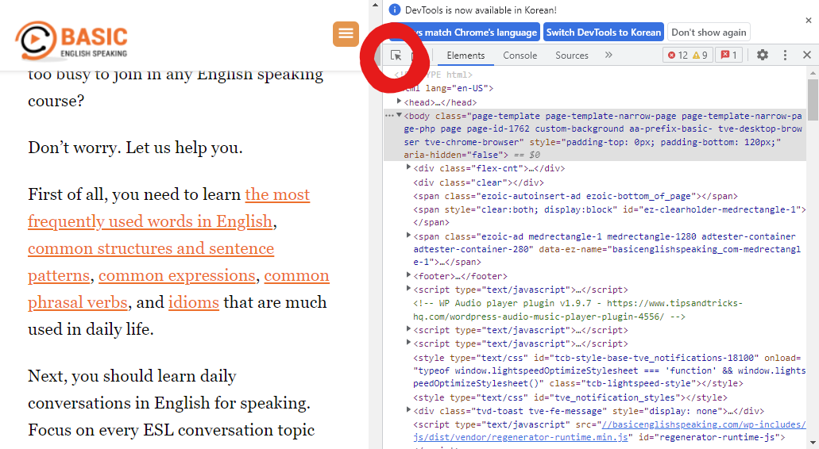The image size is (819, 449).
Task: Open the orange hamburger menu
Action: (346, 34)
